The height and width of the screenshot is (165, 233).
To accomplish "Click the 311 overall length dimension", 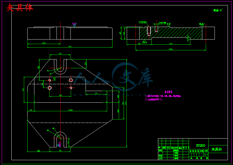I will [x=70, y=47].
